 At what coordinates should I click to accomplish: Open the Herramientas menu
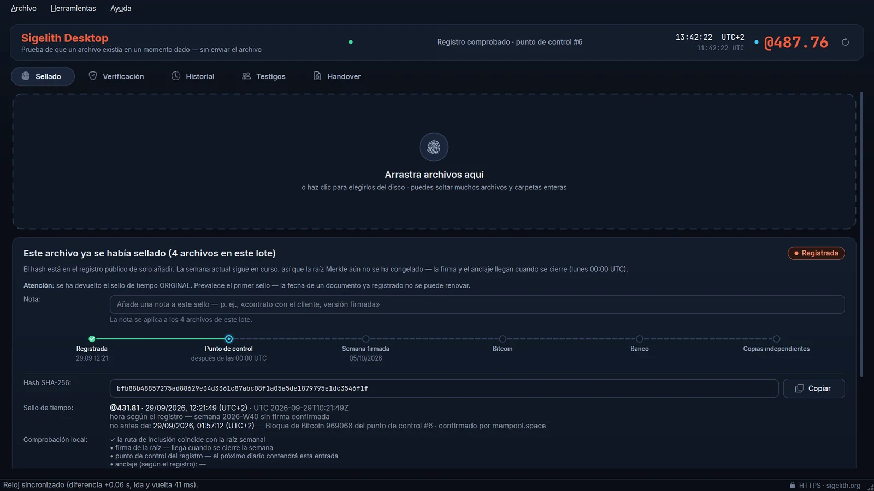tap(73, 8)
